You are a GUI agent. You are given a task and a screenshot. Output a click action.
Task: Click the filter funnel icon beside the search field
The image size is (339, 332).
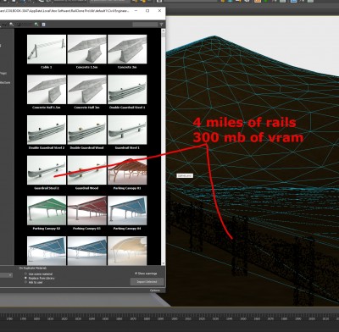pyautogui.click(x=162, y=25)
